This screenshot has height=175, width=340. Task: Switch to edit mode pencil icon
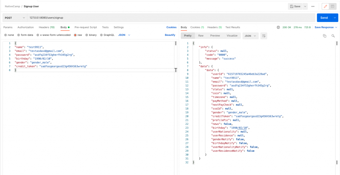(x=325, y=7)
